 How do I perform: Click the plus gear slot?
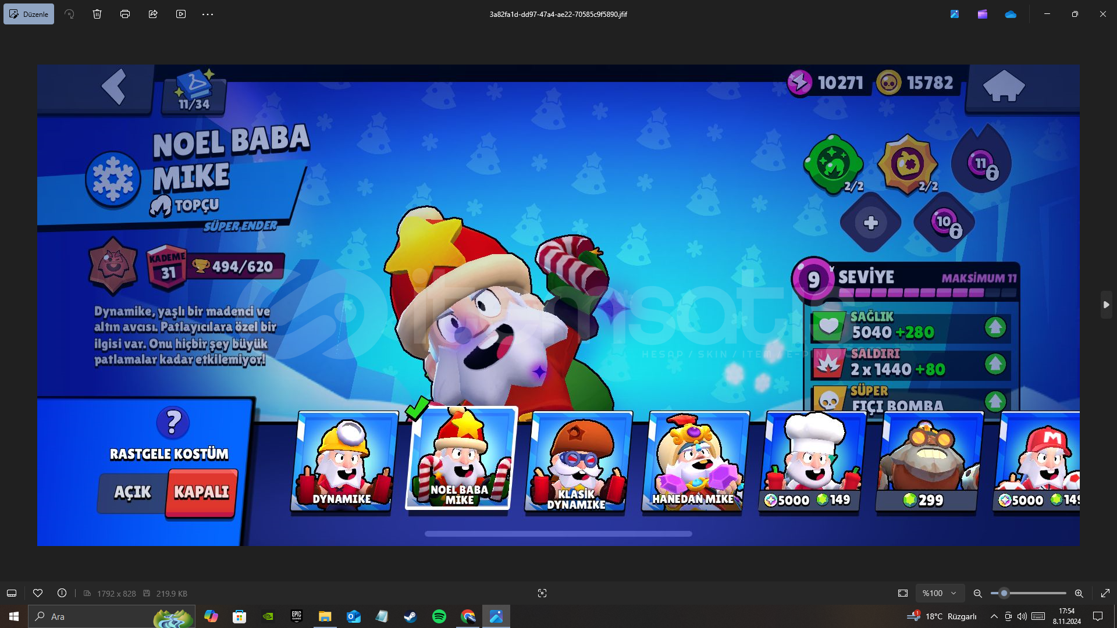[870, 222]
